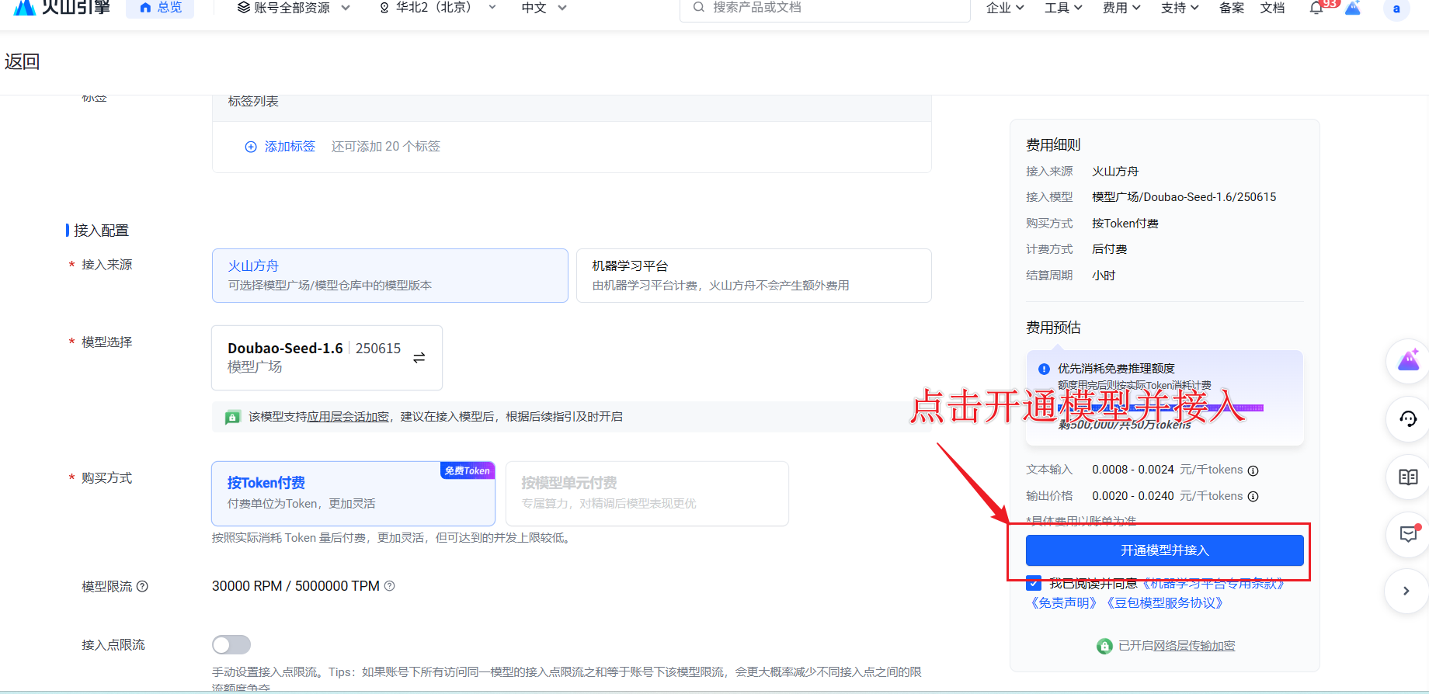
Task: Open the 费用 menu
Action: point(1121,8)
